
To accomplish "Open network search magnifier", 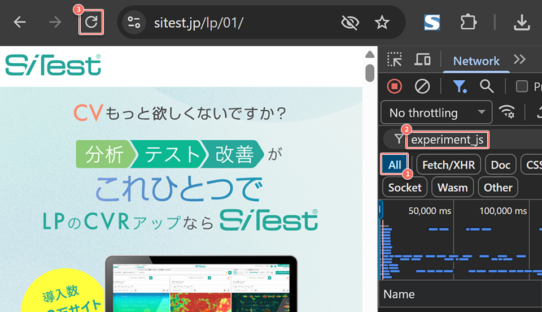I will click(x=486, y=86).
